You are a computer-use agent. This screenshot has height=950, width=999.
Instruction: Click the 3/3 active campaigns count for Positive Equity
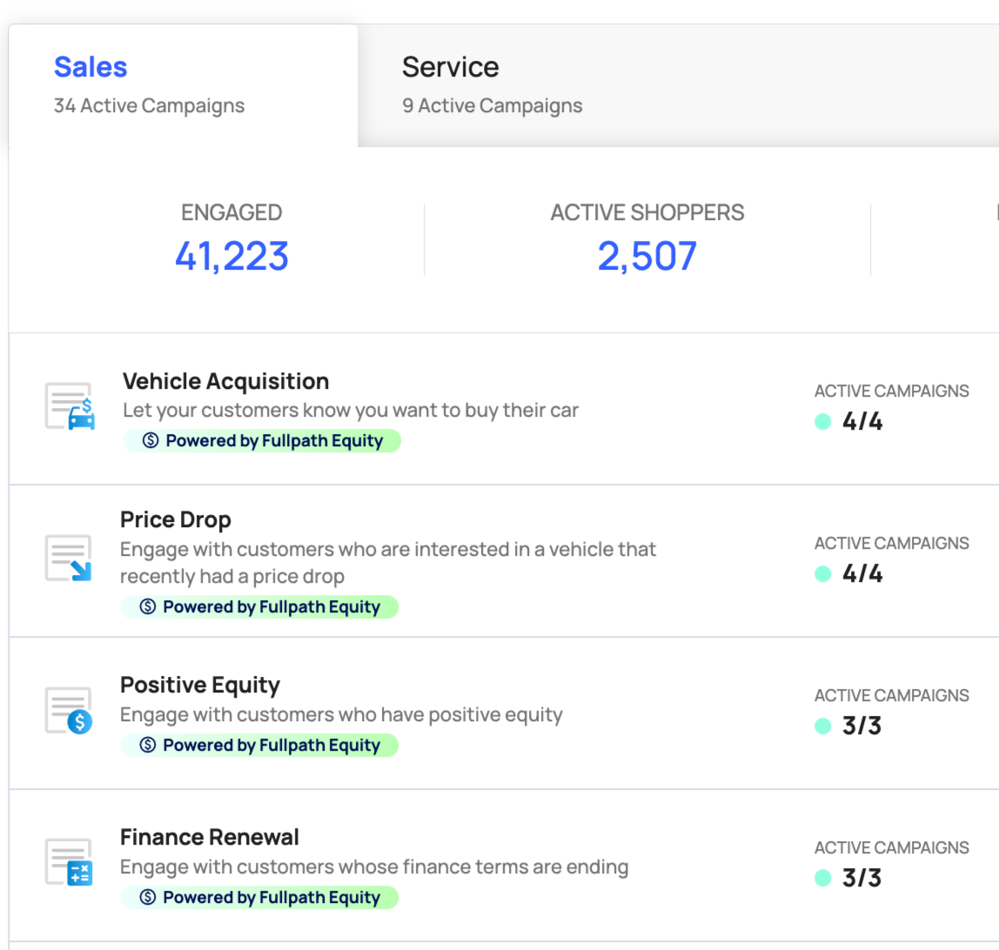coord(862,726)
